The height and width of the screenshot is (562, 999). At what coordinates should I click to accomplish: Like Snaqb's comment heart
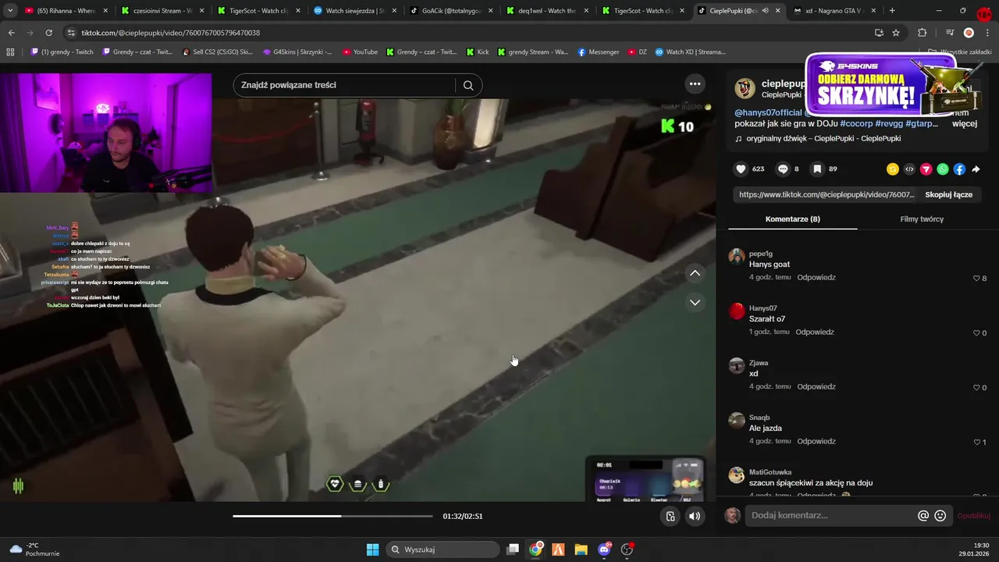coord(976,443)
